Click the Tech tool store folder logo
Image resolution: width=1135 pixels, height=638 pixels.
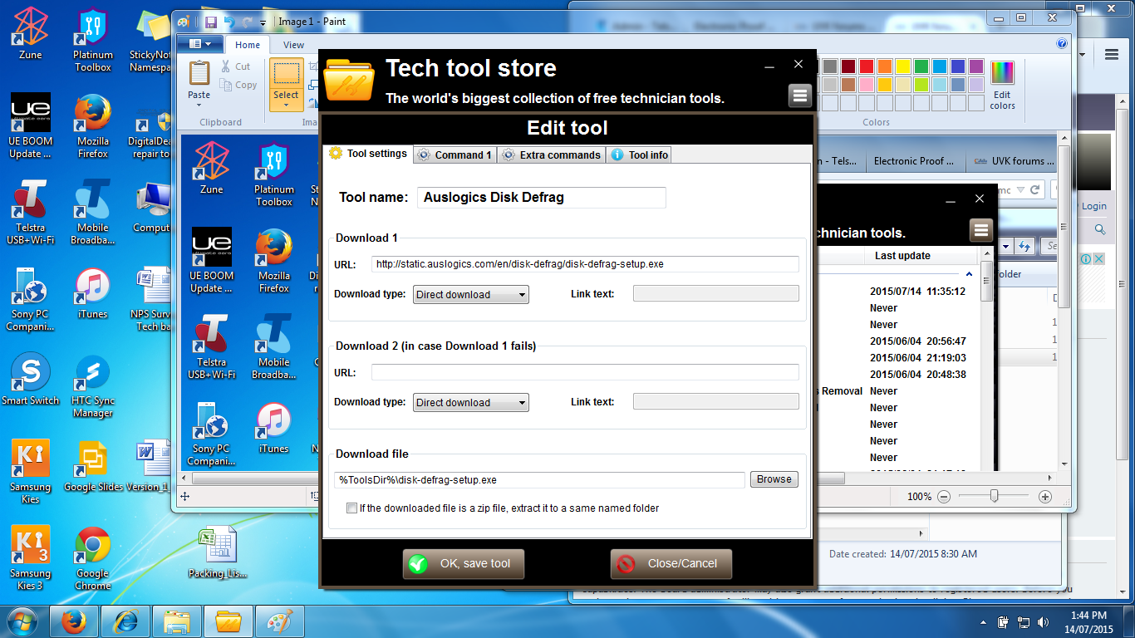[349, 80]
